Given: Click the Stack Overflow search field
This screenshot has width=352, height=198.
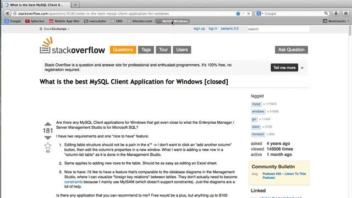Looking at the screenshot, I should (x=278, y=29).
